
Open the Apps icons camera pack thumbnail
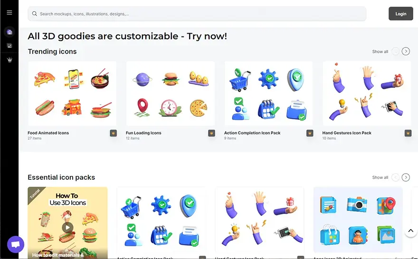(x=358, y=220)
